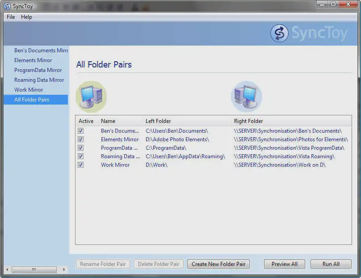The width and height of the screenshot is (361, 278).
Task: Disable the Ben's Documents folder pair checkbox
Action: (81, 131)
